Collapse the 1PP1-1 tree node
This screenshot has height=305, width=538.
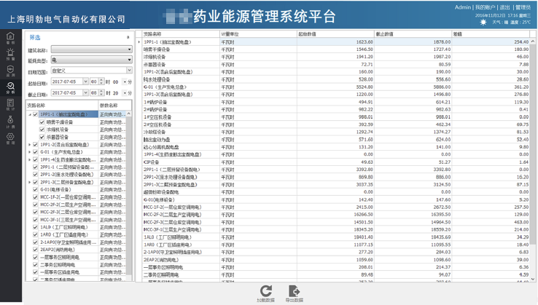pyautogui.click(x=30, y=114)
